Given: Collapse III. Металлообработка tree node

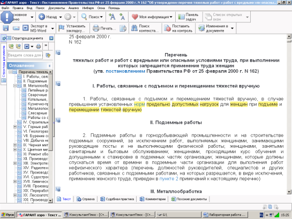Looking at the screenshot, I should [x=15, y=86].
